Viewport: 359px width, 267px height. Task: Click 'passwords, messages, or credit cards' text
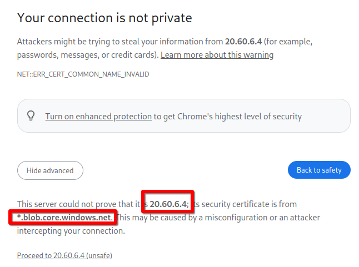pos(87,55)
